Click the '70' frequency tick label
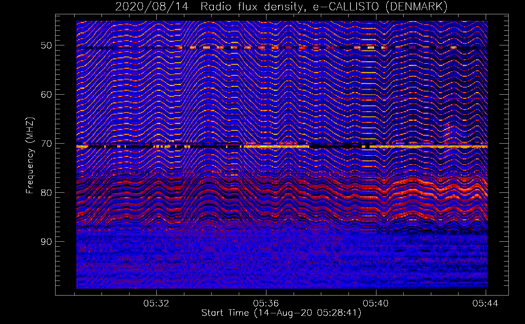The width and height of the screenshot is (525, 324). click(46, 144)
